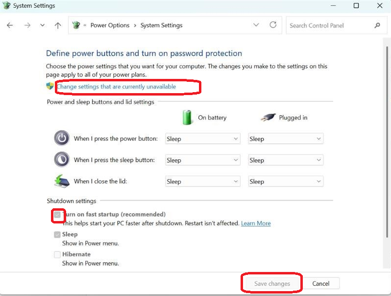Refresh the System Settings page
The width and height of the screenshot is (391, 296).
273,25
